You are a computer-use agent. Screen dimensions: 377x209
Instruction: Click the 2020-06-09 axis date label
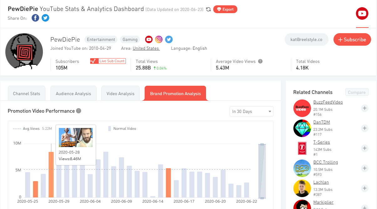click(x=122, y=201)
